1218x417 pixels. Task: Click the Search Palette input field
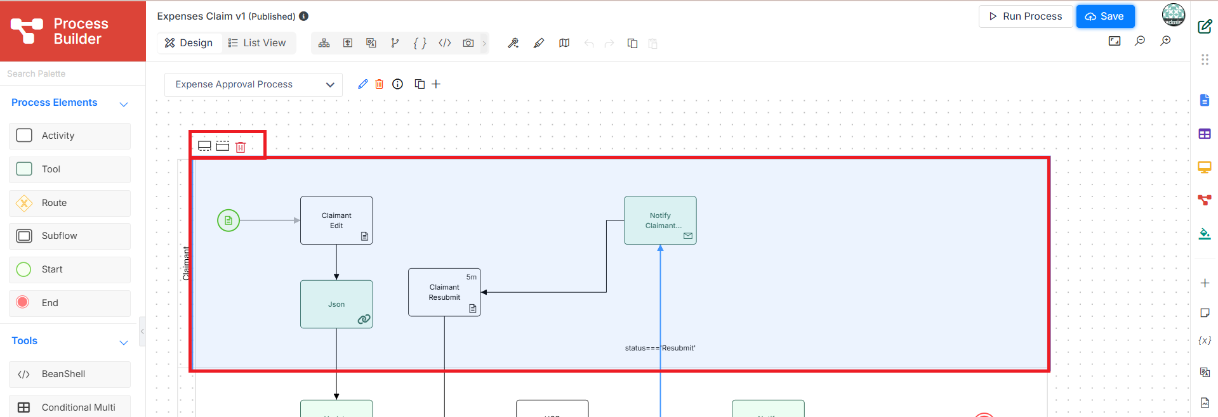[x=73, y=74]
